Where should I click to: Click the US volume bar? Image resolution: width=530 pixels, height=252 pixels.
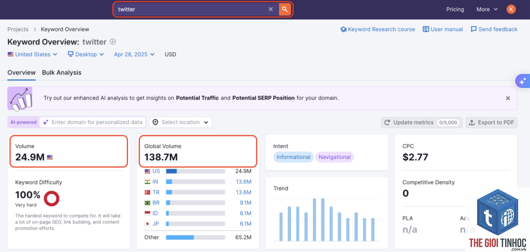[x=195, y=171]
